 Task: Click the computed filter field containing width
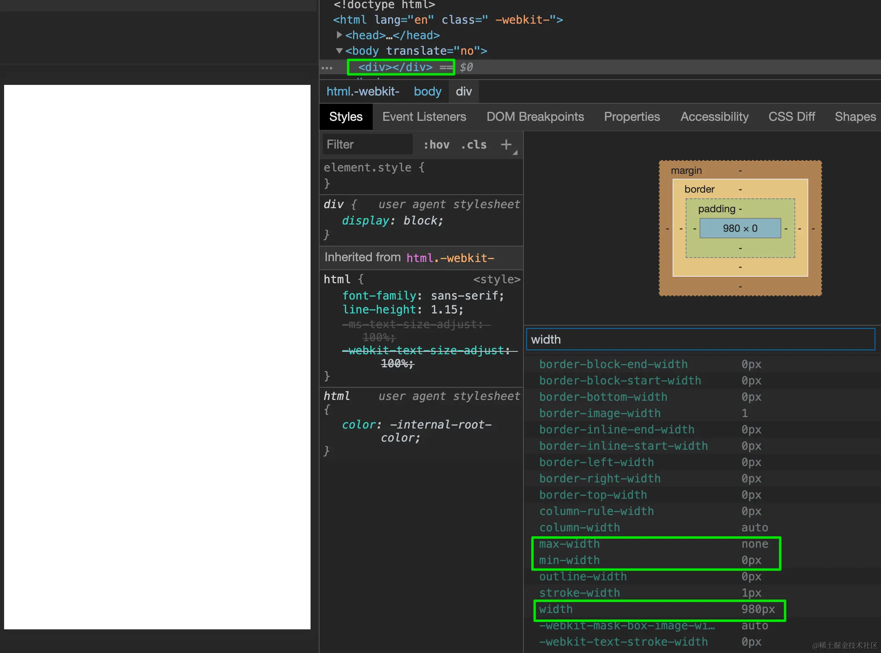coord(700,340)
